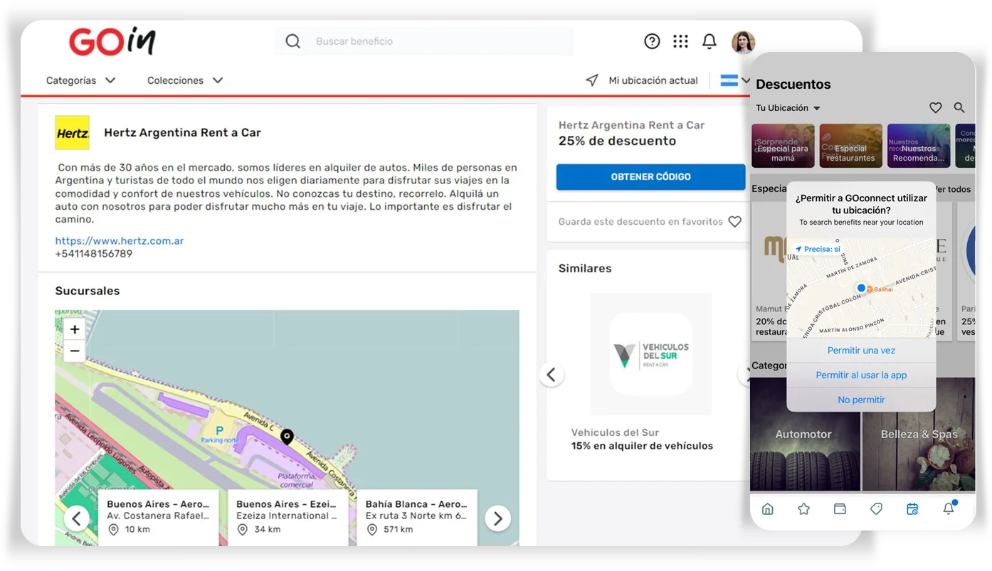Screen dimensions: 992x571
Task: Click the search magnifier icon in the header
Action: click(292, 41)
